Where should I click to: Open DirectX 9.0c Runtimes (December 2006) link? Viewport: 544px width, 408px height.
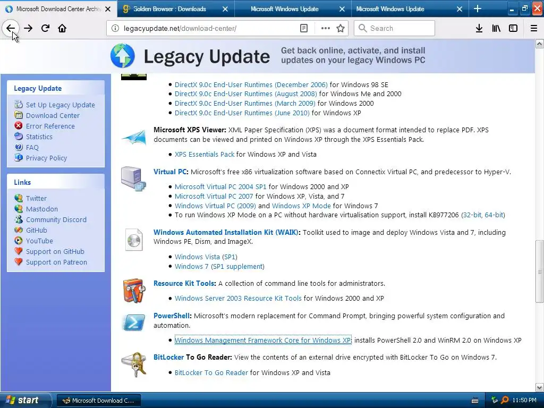point(251,84)
